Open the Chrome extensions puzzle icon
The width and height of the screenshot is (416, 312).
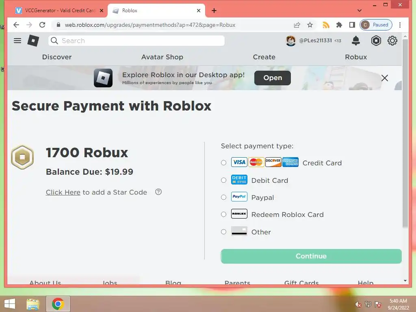(339, 25)
